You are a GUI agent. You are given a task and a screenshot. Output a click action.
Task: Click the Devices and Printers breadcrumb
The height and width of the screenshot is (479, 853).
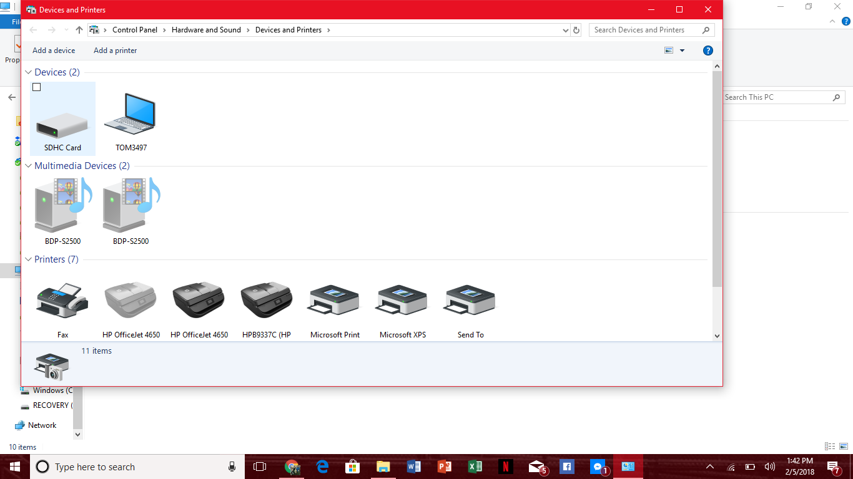[x=288, y=30]
